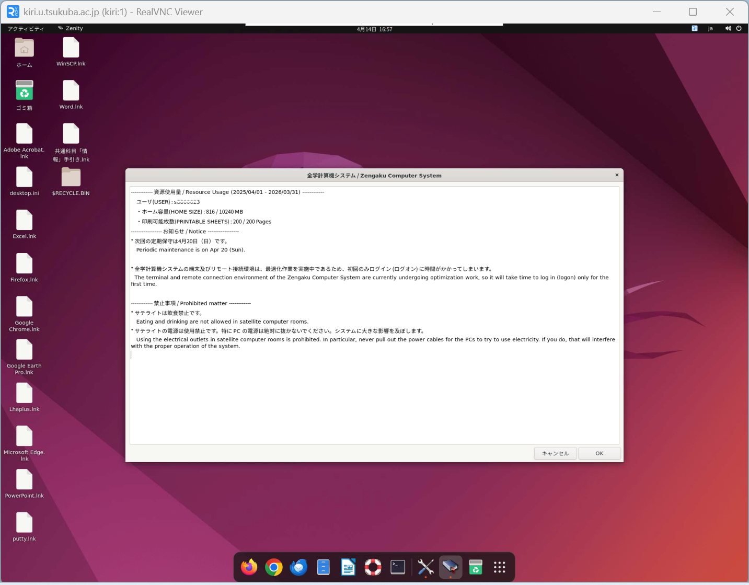This screenshot has width=749, height=585.
Task: Open the dock trash icon
Action: tap(475, 567)
